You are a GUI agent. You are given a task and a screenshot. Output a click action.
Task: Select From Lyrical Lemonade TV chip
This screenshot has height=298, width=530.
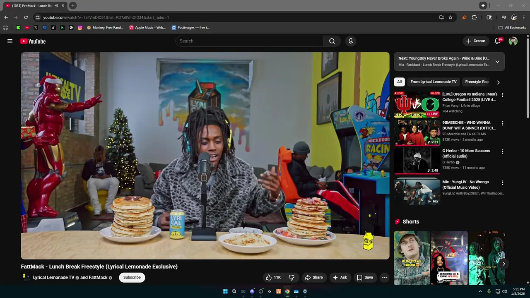[x=434, y=82]
